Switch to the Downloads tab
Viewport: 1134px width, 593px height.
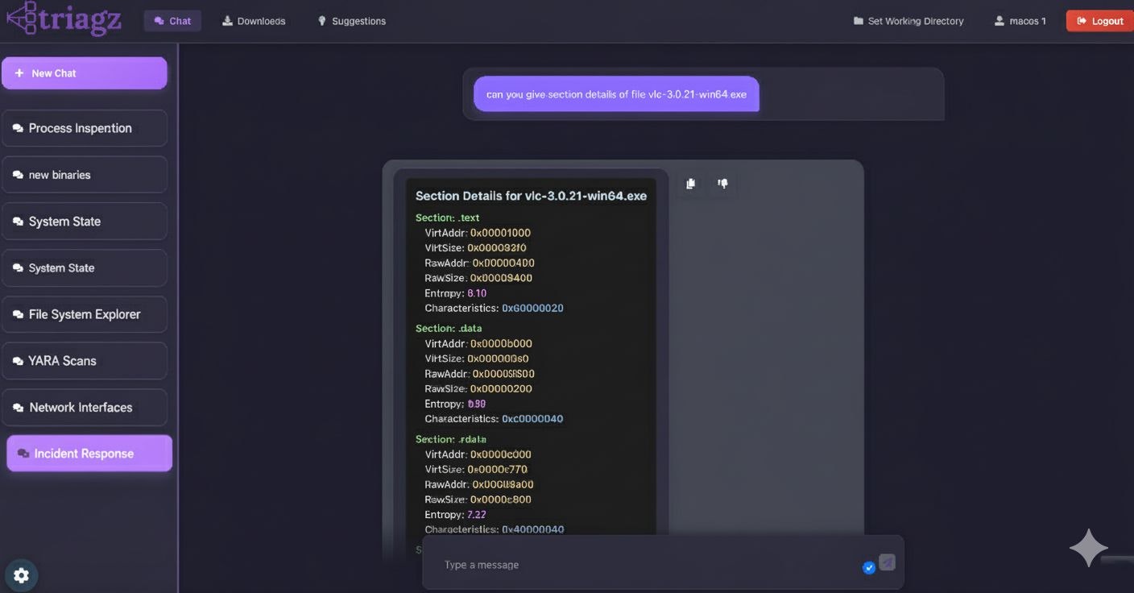254,21
